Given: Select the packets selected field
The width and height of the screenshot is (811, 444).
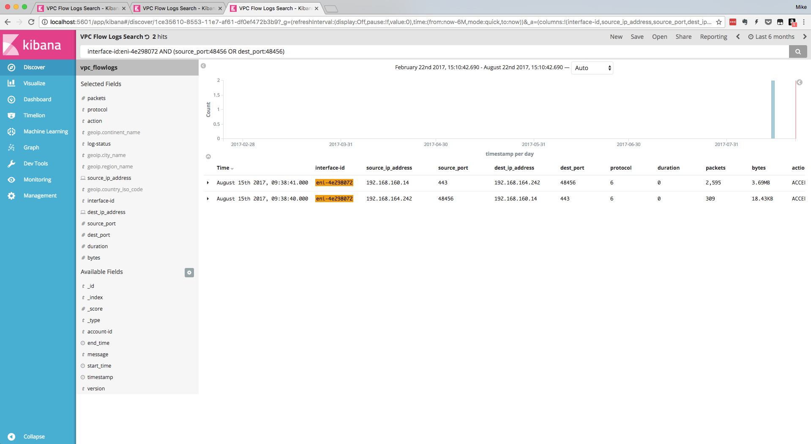Looking at the screenshot, I should (96, 98).
